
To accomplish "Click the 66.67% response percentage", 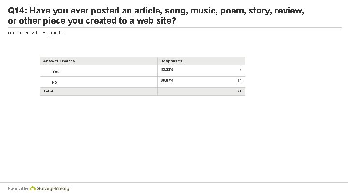I will (x=167, y=80).
